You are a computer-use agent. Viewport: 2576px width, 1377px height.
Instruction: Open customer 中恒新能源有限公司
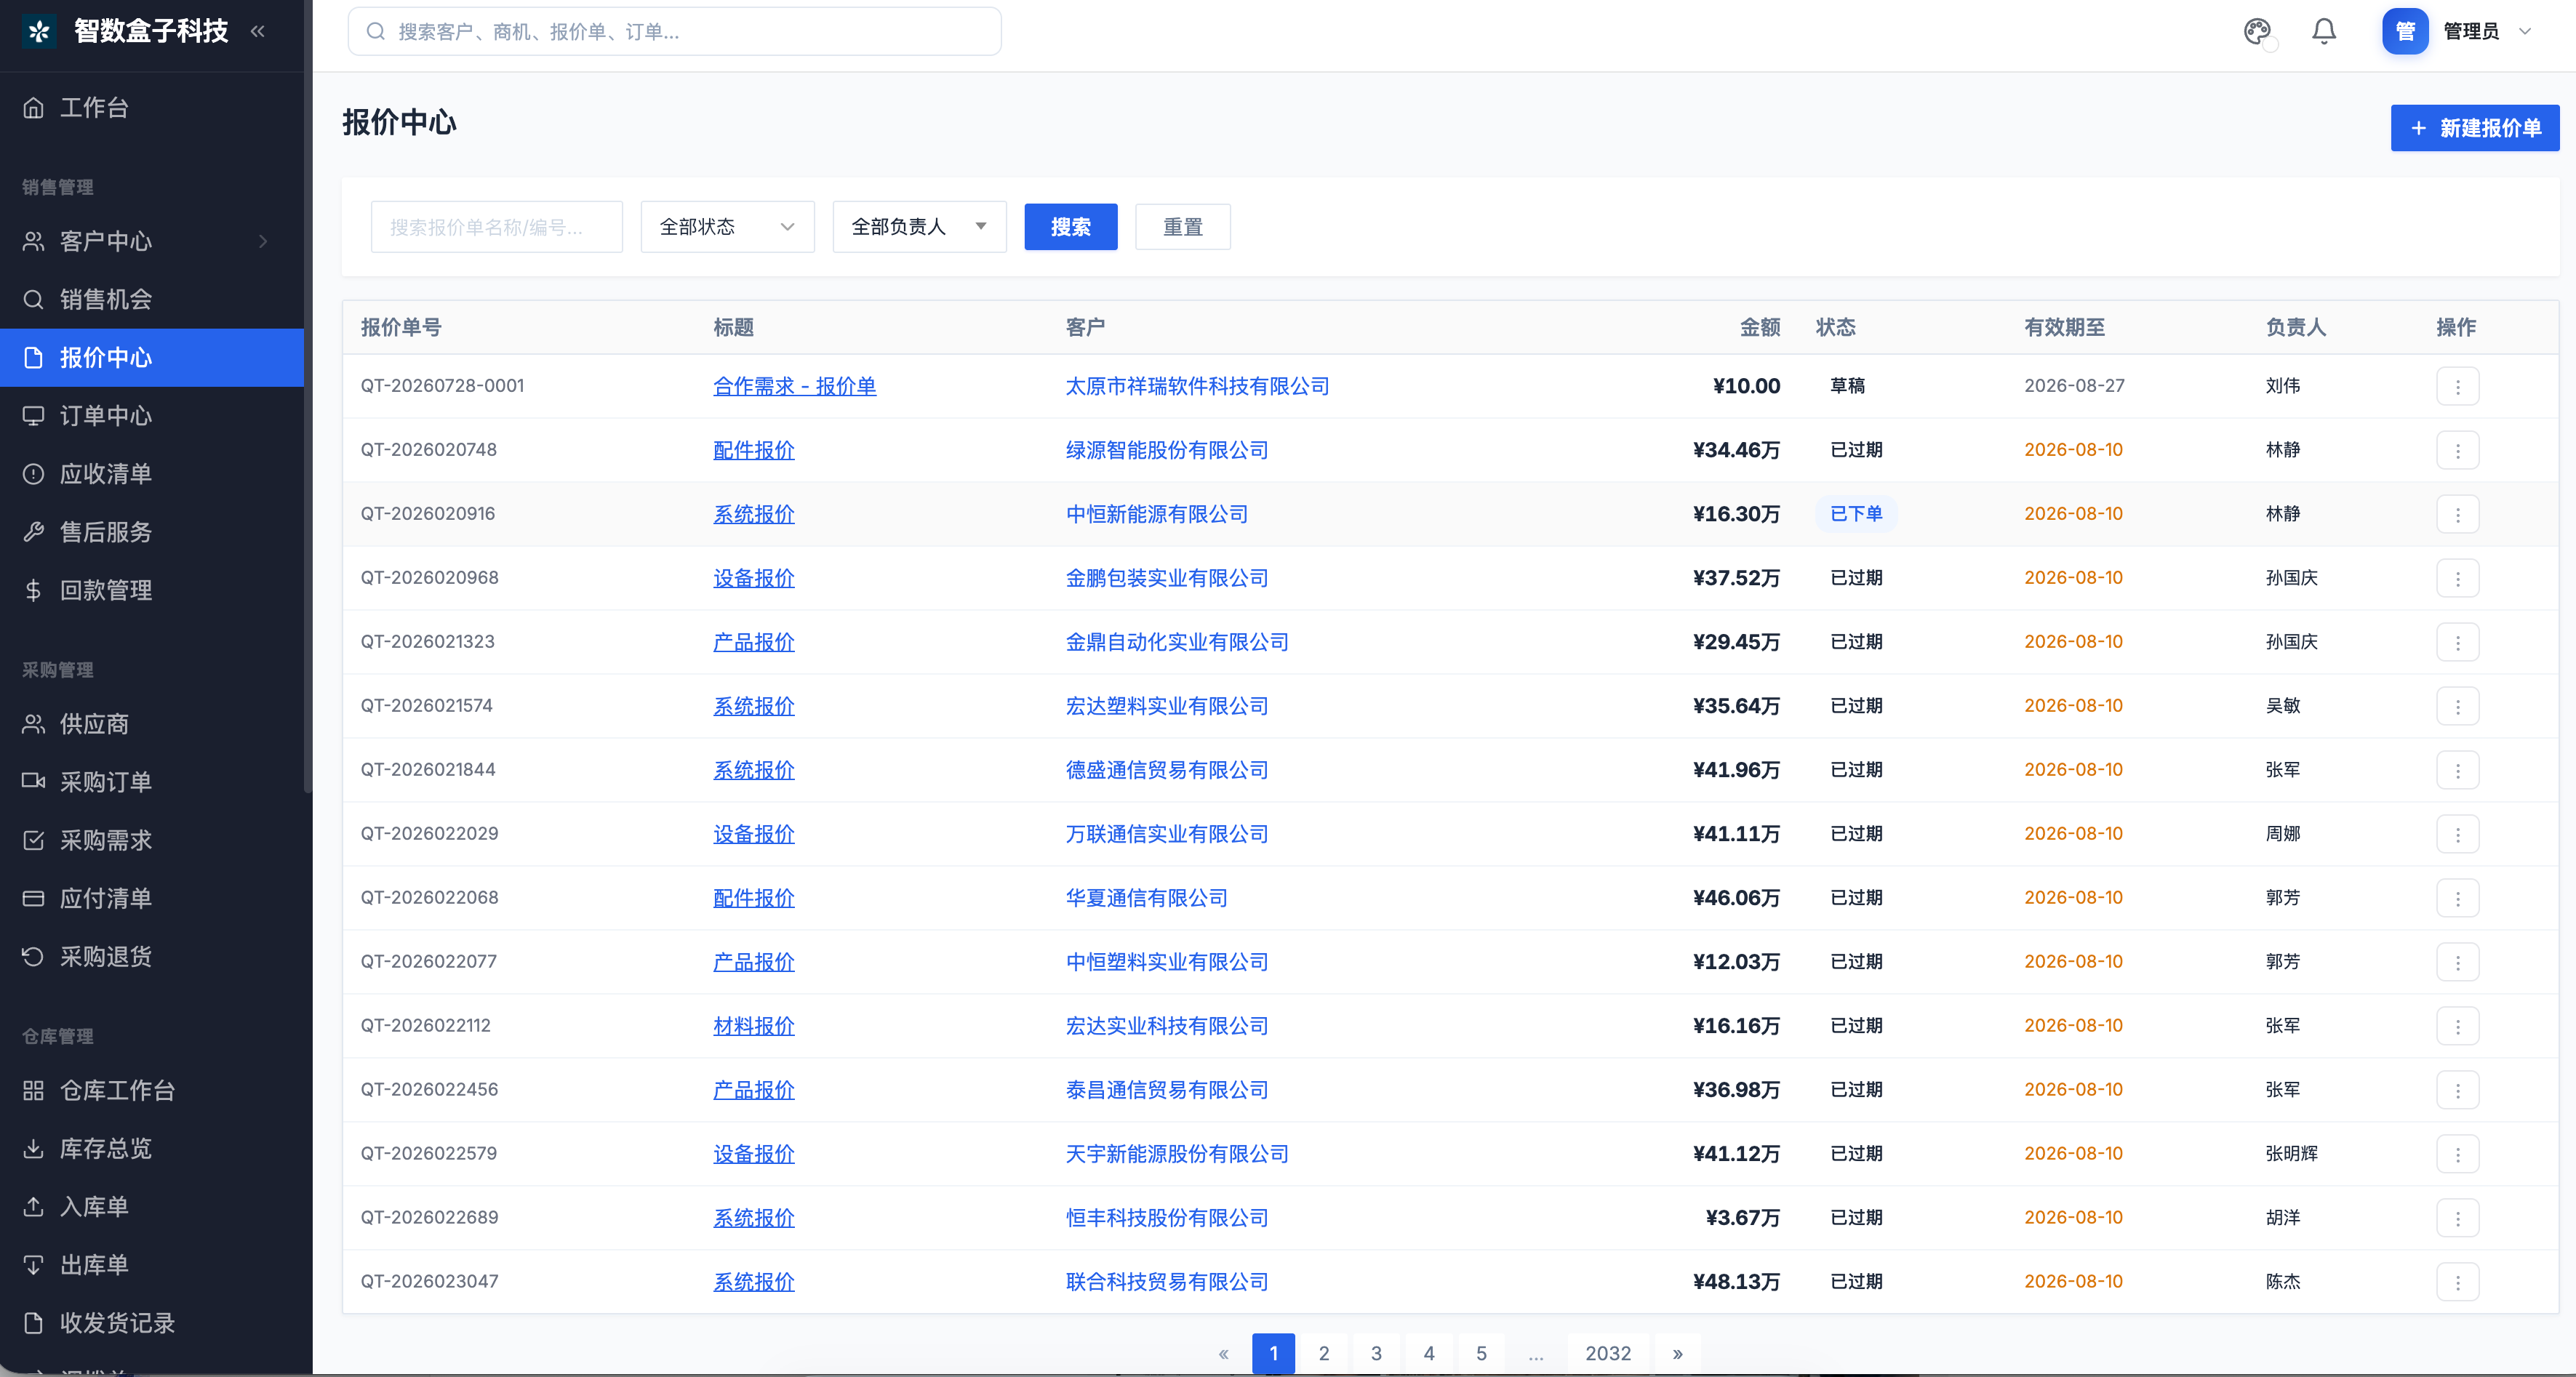[x=1156, y=514]
